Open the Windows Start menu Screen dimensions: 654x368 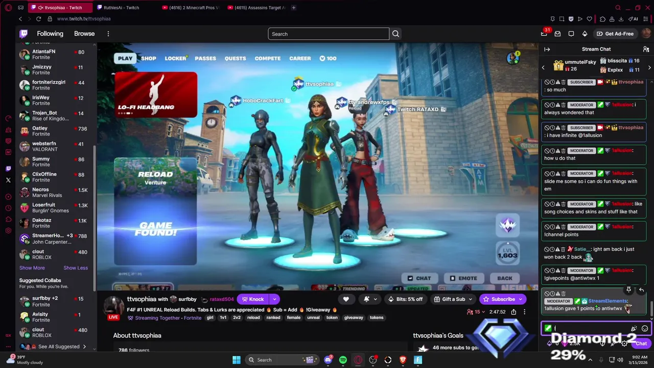tap(237, 360)
